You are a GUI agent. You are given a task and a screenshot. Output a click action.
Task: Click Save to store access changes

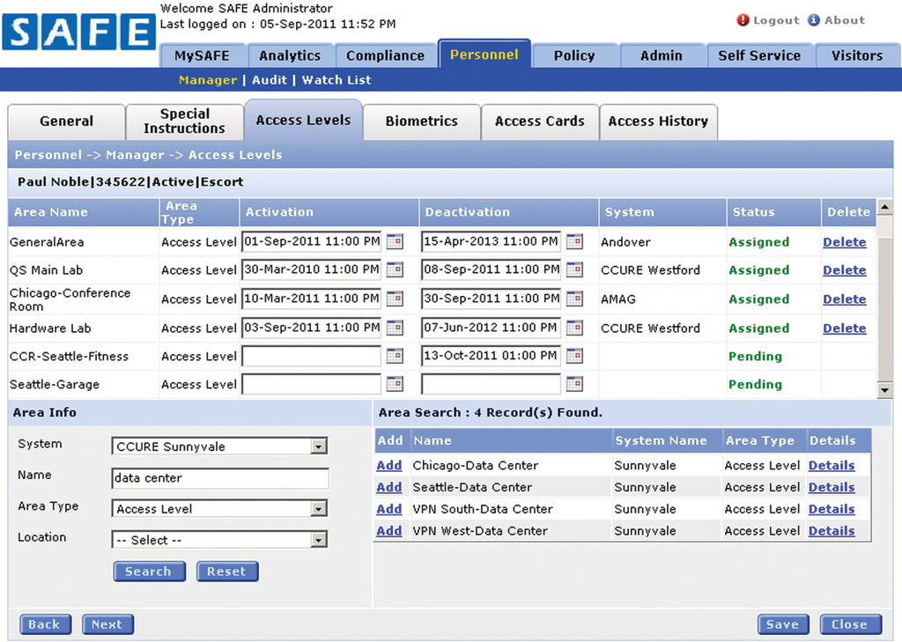(782, 624)
